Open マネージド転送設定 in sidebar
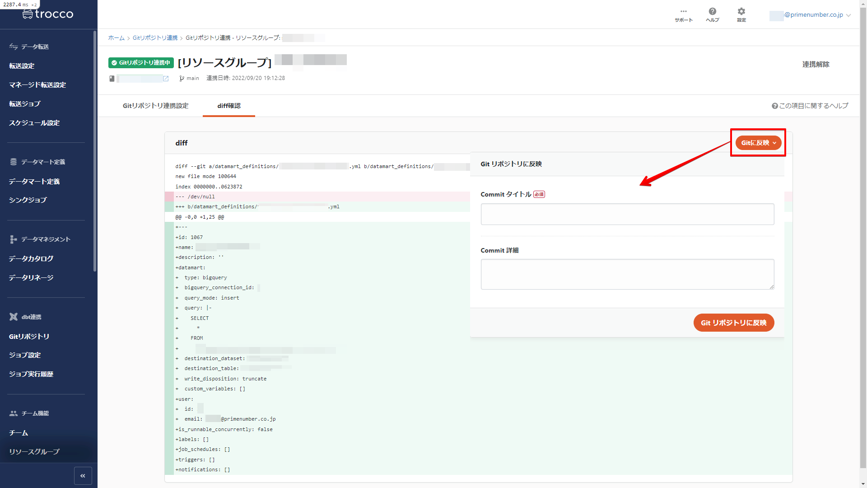 [x=37, y=85]
